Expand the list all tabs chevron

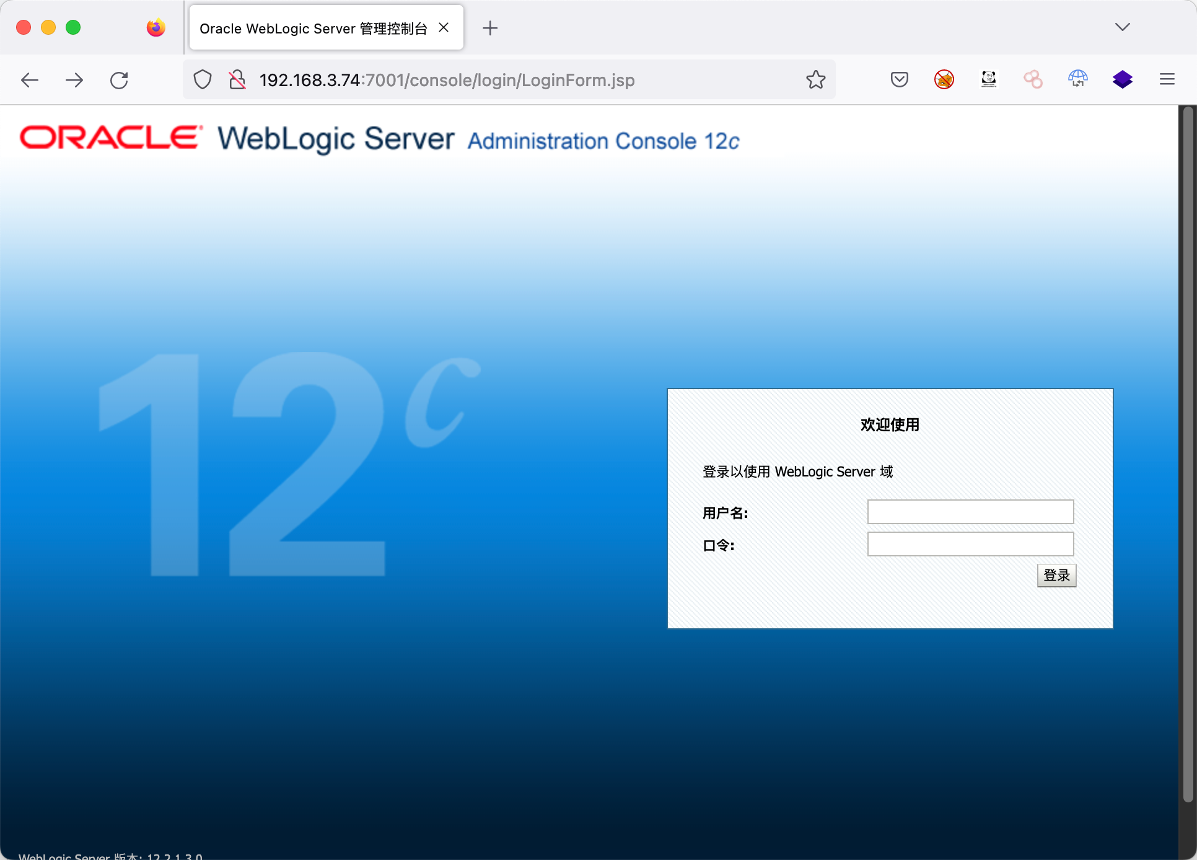[x=1122, y=27]
